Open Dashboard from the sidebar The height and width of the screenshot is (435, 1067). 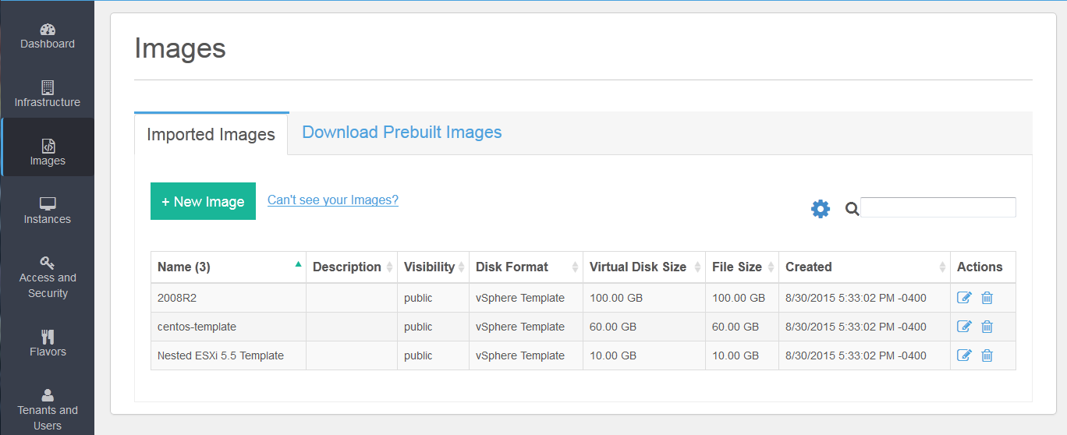click(x=48, y=36)
